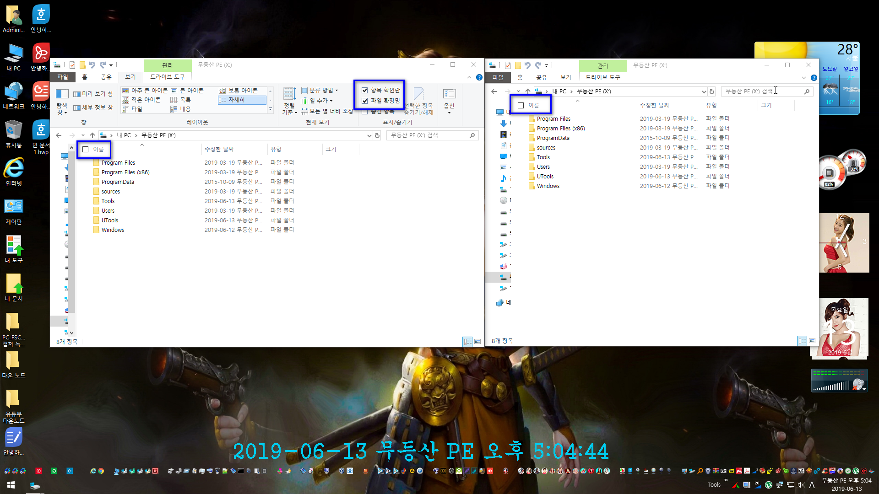Sort by 수정한 날짜 column in left window

(234, 150)
